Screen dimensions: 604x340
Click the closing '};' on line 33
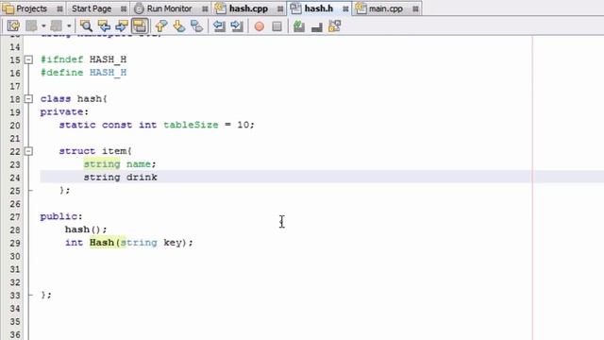pyautogui.click(x=46, y=295)
